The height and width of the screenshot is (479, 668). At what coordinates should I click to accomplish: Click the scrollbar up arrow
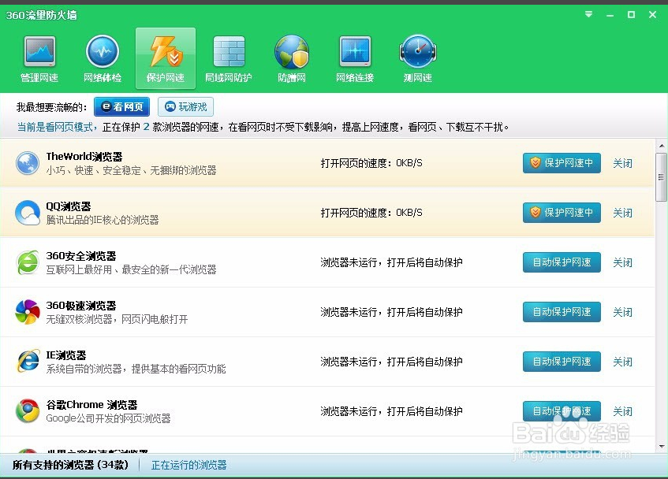(x=661, y=146)
